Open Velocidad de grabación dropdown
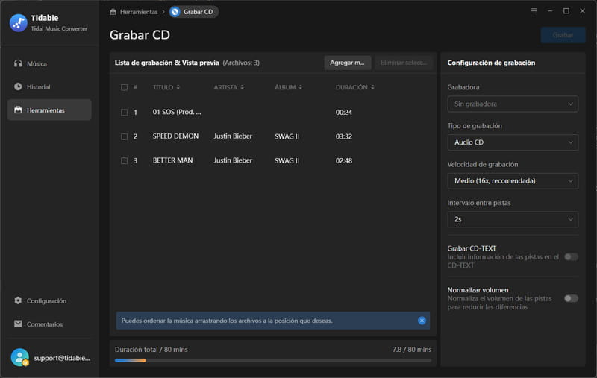The image size is (597, 378). pos(513,180)
